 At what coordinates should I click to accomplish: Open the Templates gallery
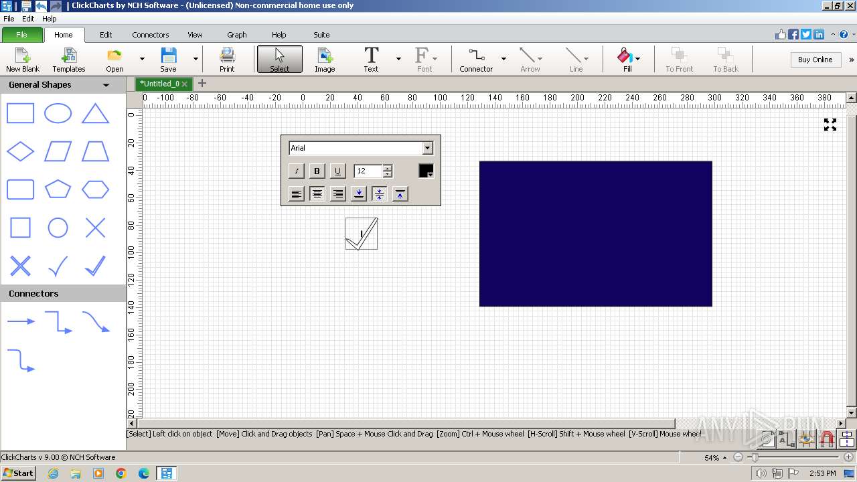coord(69,60)
